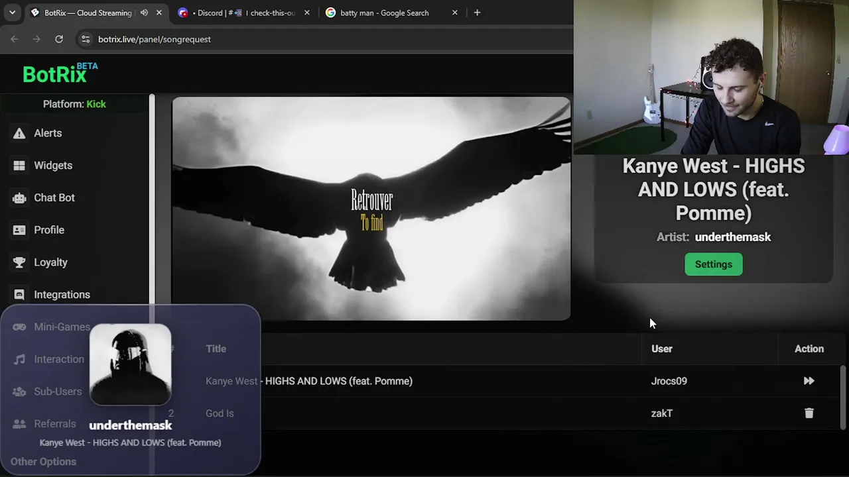
Task: Click the Title column header
Action: (x=216, y=349)
